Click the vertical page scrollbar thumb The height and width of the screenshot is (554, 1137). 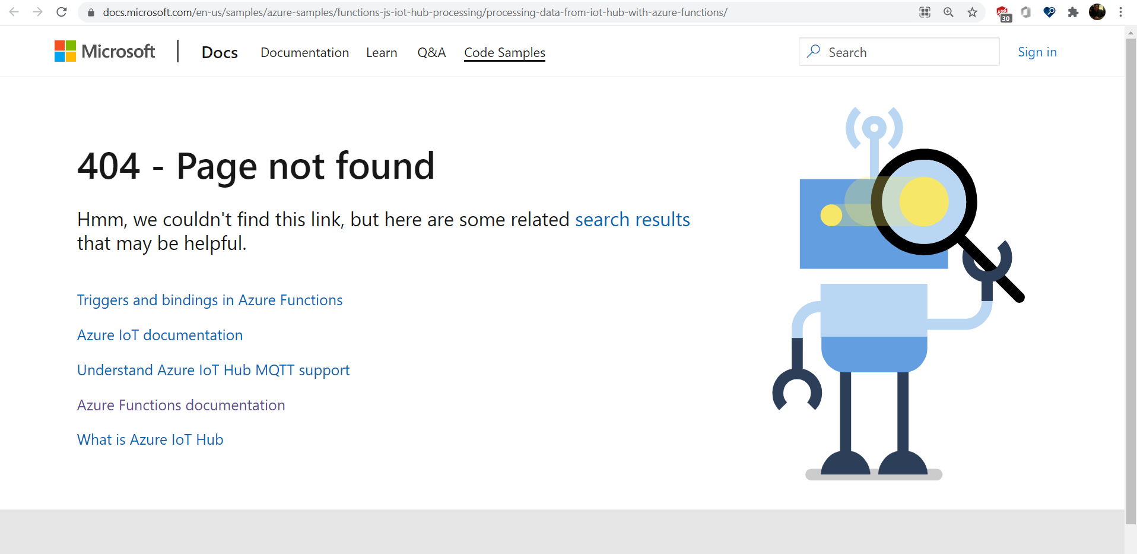coord(1130,281)
